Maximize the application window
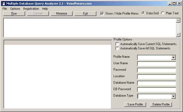 (174, 4)
